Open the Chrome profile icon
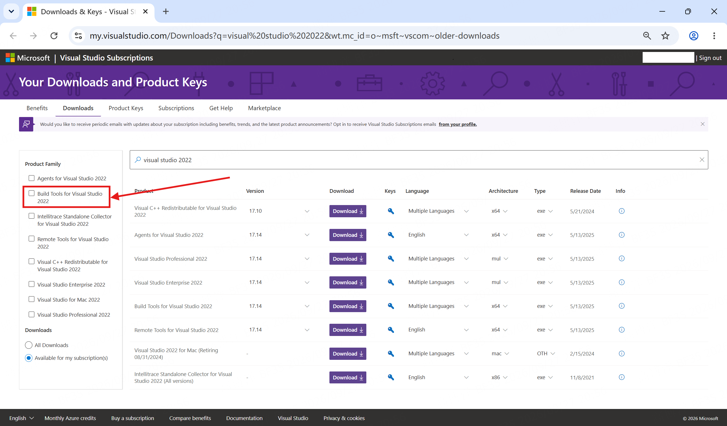The width and height of the screenshot is (727, 426). (x=693, y=36)
